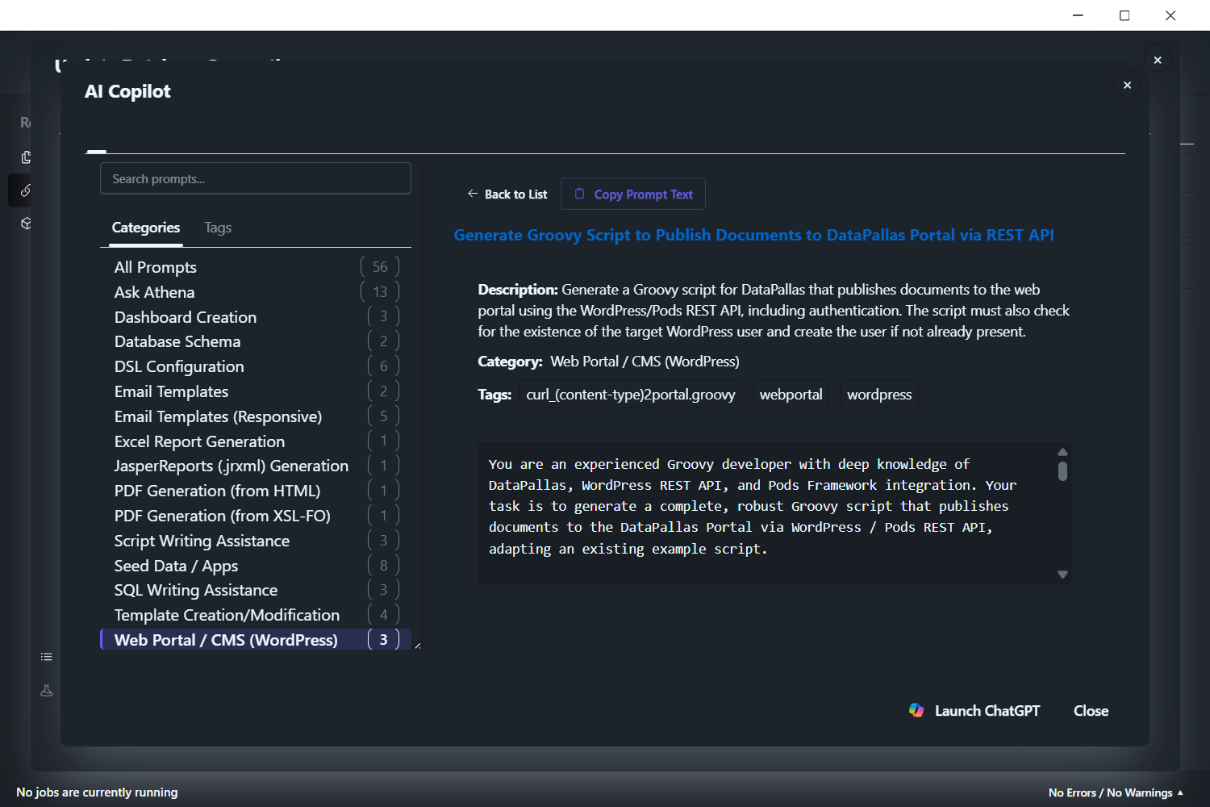
Task: Select the DSL Configuration category
Action: click(256, 366)
